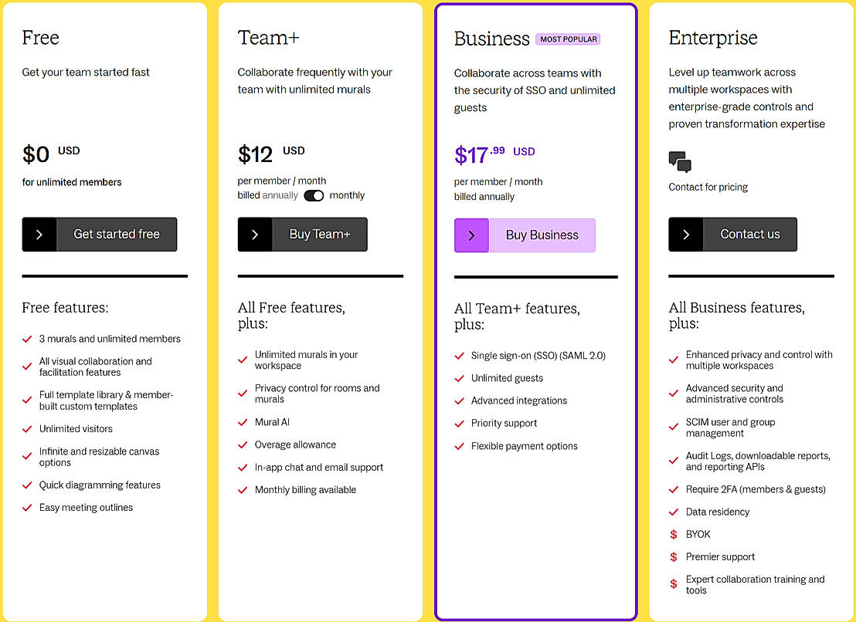This screenshot has width=856, height=622.
Task: Click arrow icon beside Get started free
Action: pos(39,235)
